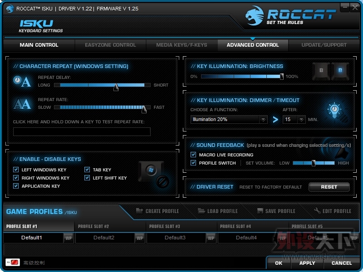This screenshot has width=363, height=272.
Task: Click the lightbulb dimmer timeout icon
Action: tap(334, 110)
